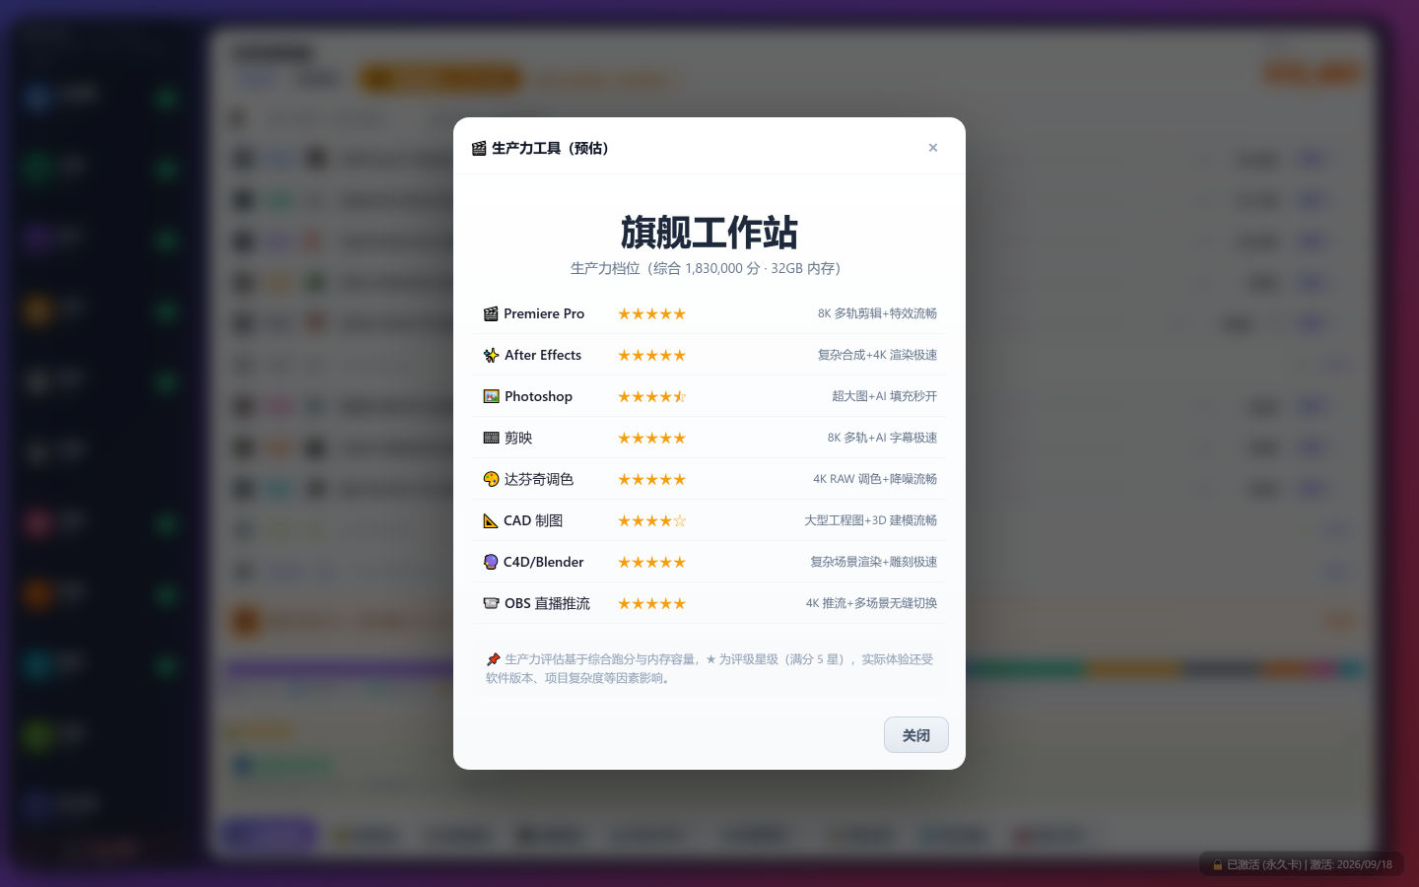
Task: Click the lock icon in status bar
Action: (x=1218, y=864)
